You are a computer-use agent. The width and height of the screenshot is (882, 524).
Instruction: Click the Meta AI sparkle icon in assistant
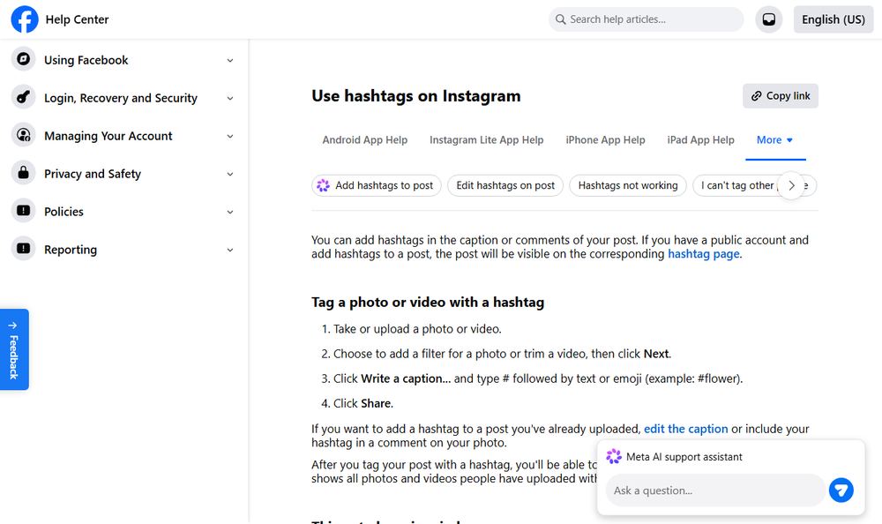point(614,456)
